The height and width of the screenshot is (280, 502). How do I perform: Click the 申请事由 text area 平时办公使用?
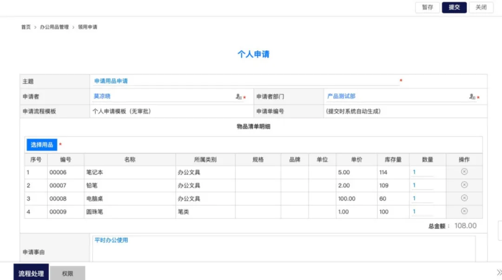tap(284, 249)
